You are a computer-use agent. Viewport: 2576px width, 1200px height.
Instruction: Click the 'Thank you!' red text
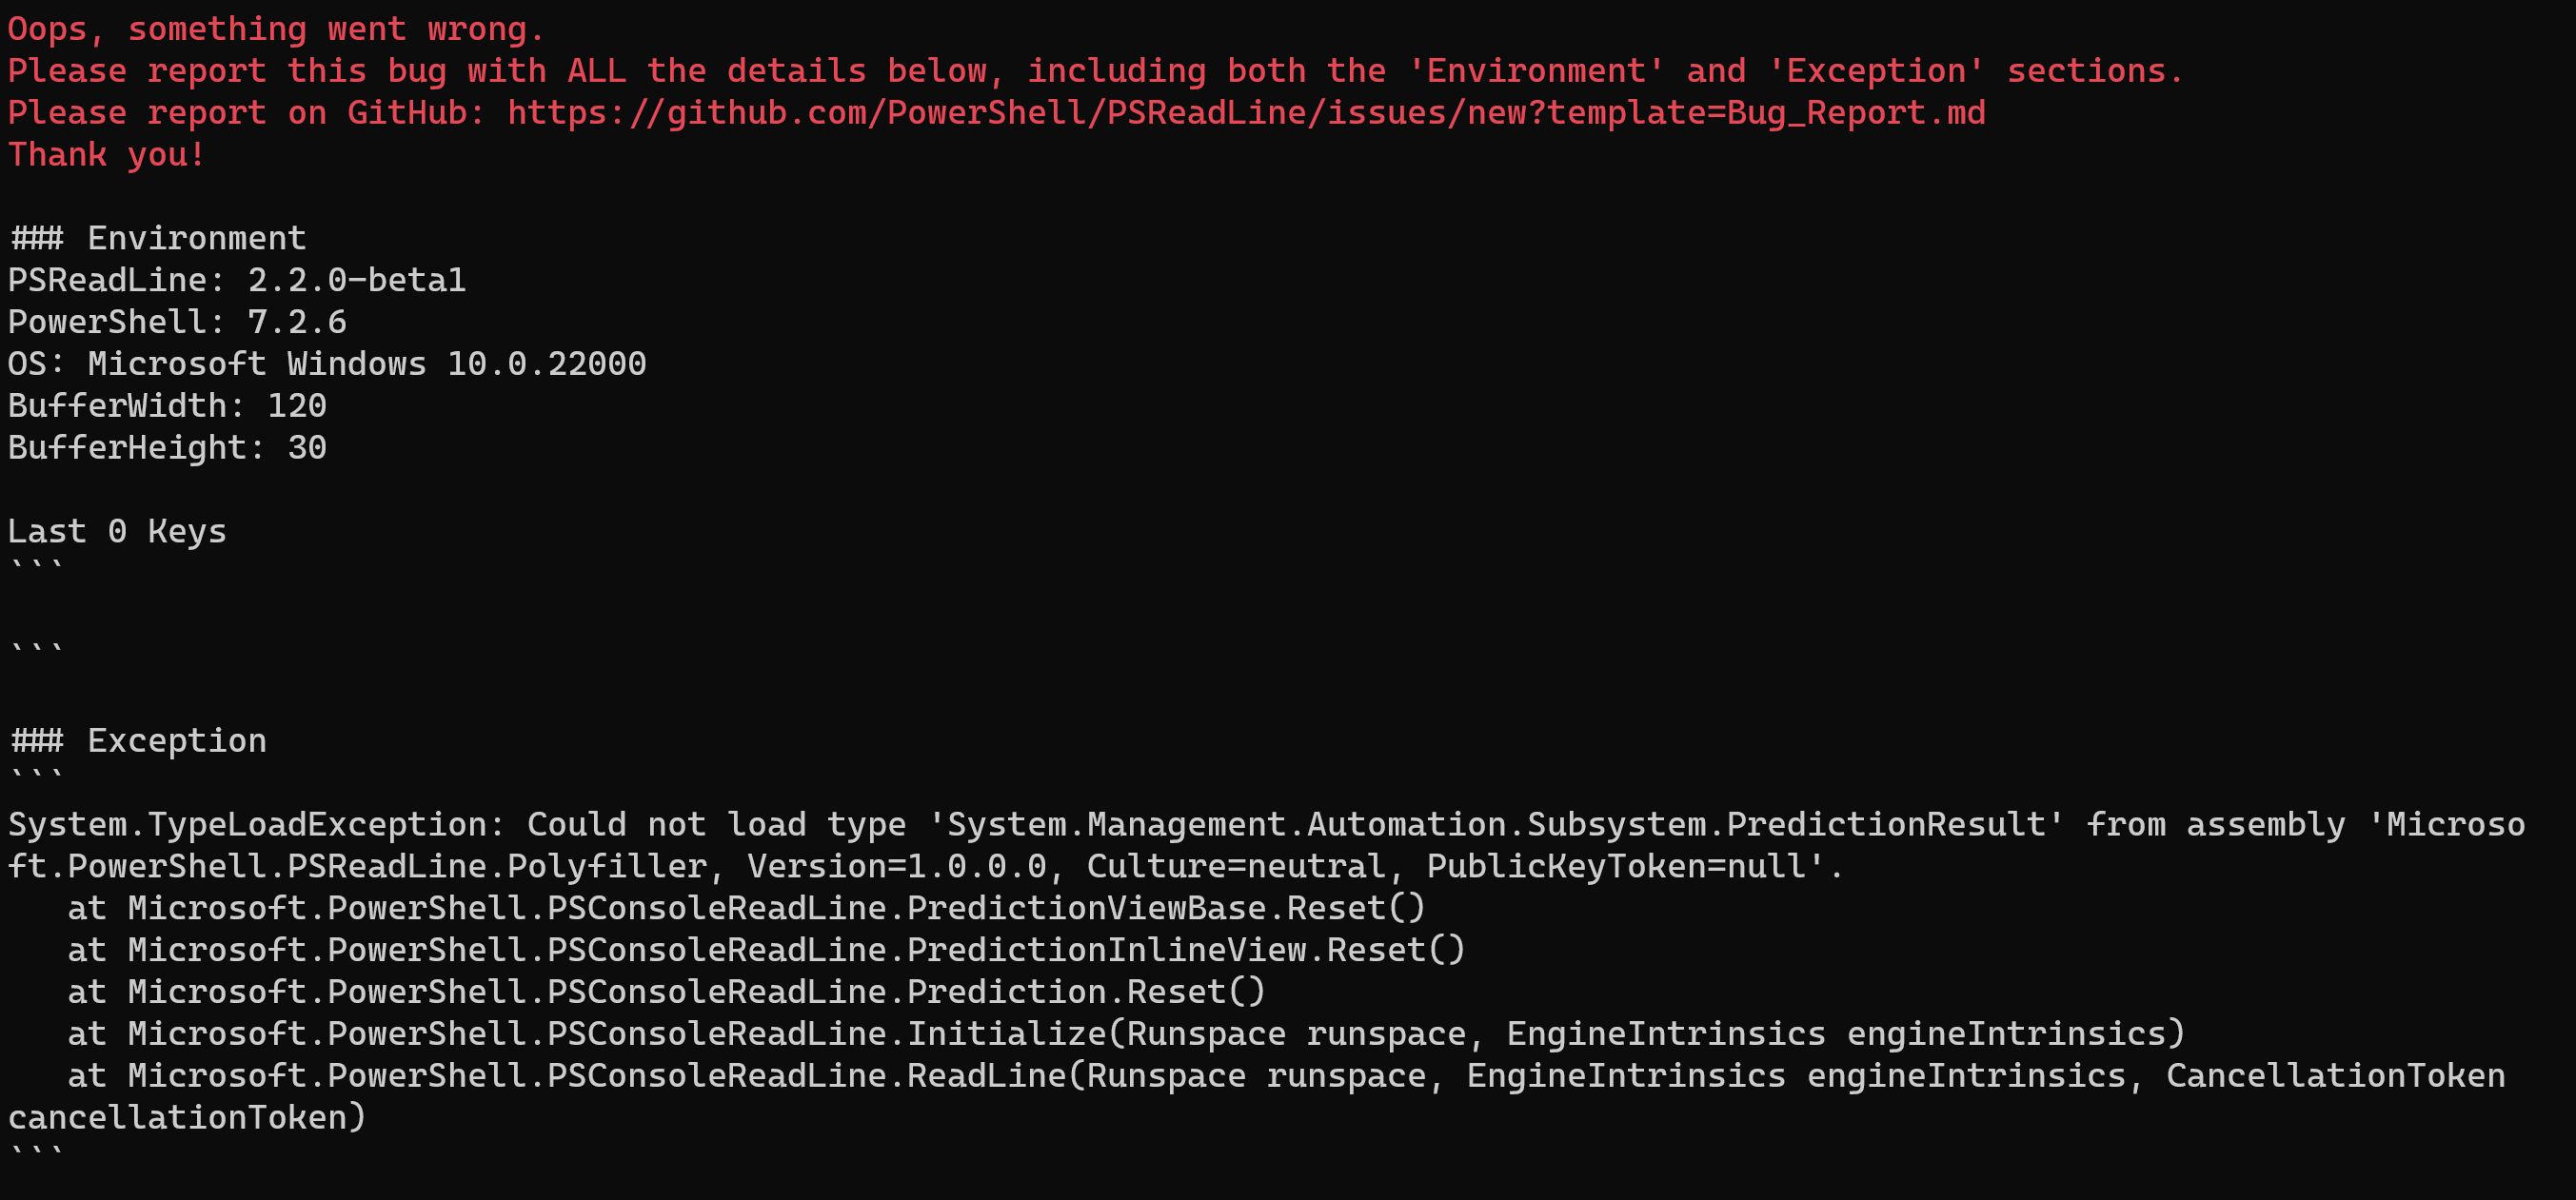click(107, 155)
